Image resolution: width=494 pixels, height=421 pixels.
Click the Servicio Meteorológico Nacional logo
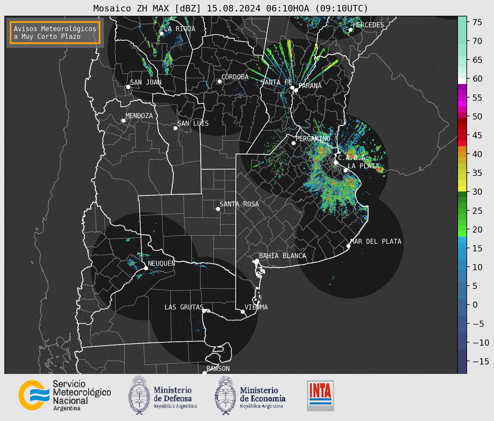coord(65,395)
